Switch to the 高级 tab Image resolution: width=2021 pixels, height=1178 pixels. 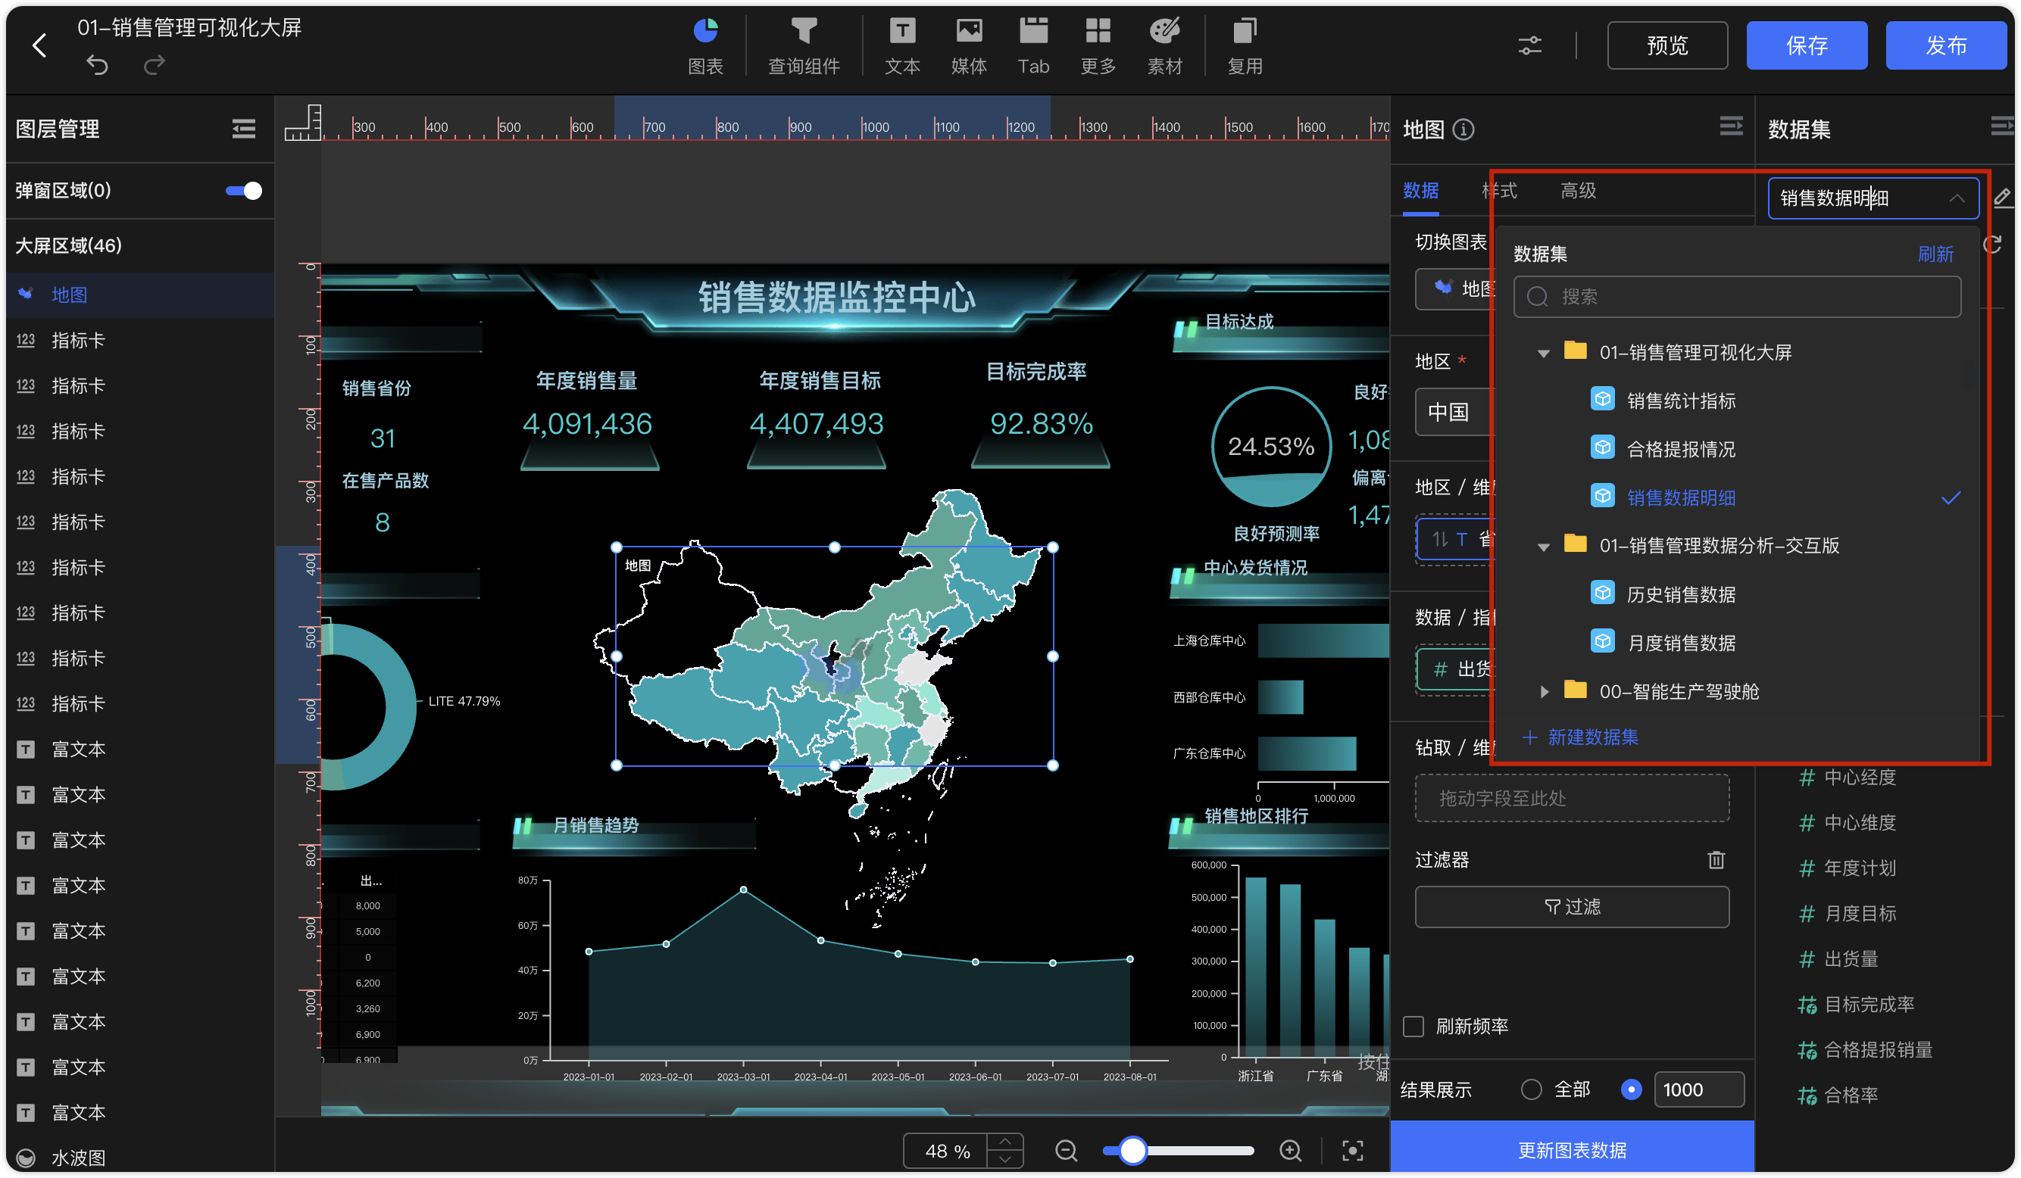pos(1578,191)
